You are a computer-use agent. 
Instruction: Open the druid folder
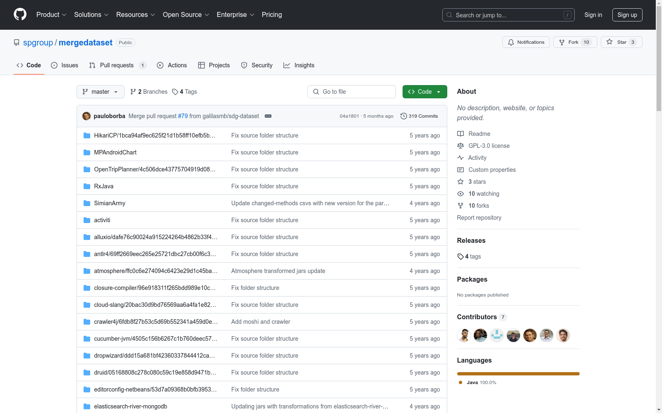(x=155, y=373)
